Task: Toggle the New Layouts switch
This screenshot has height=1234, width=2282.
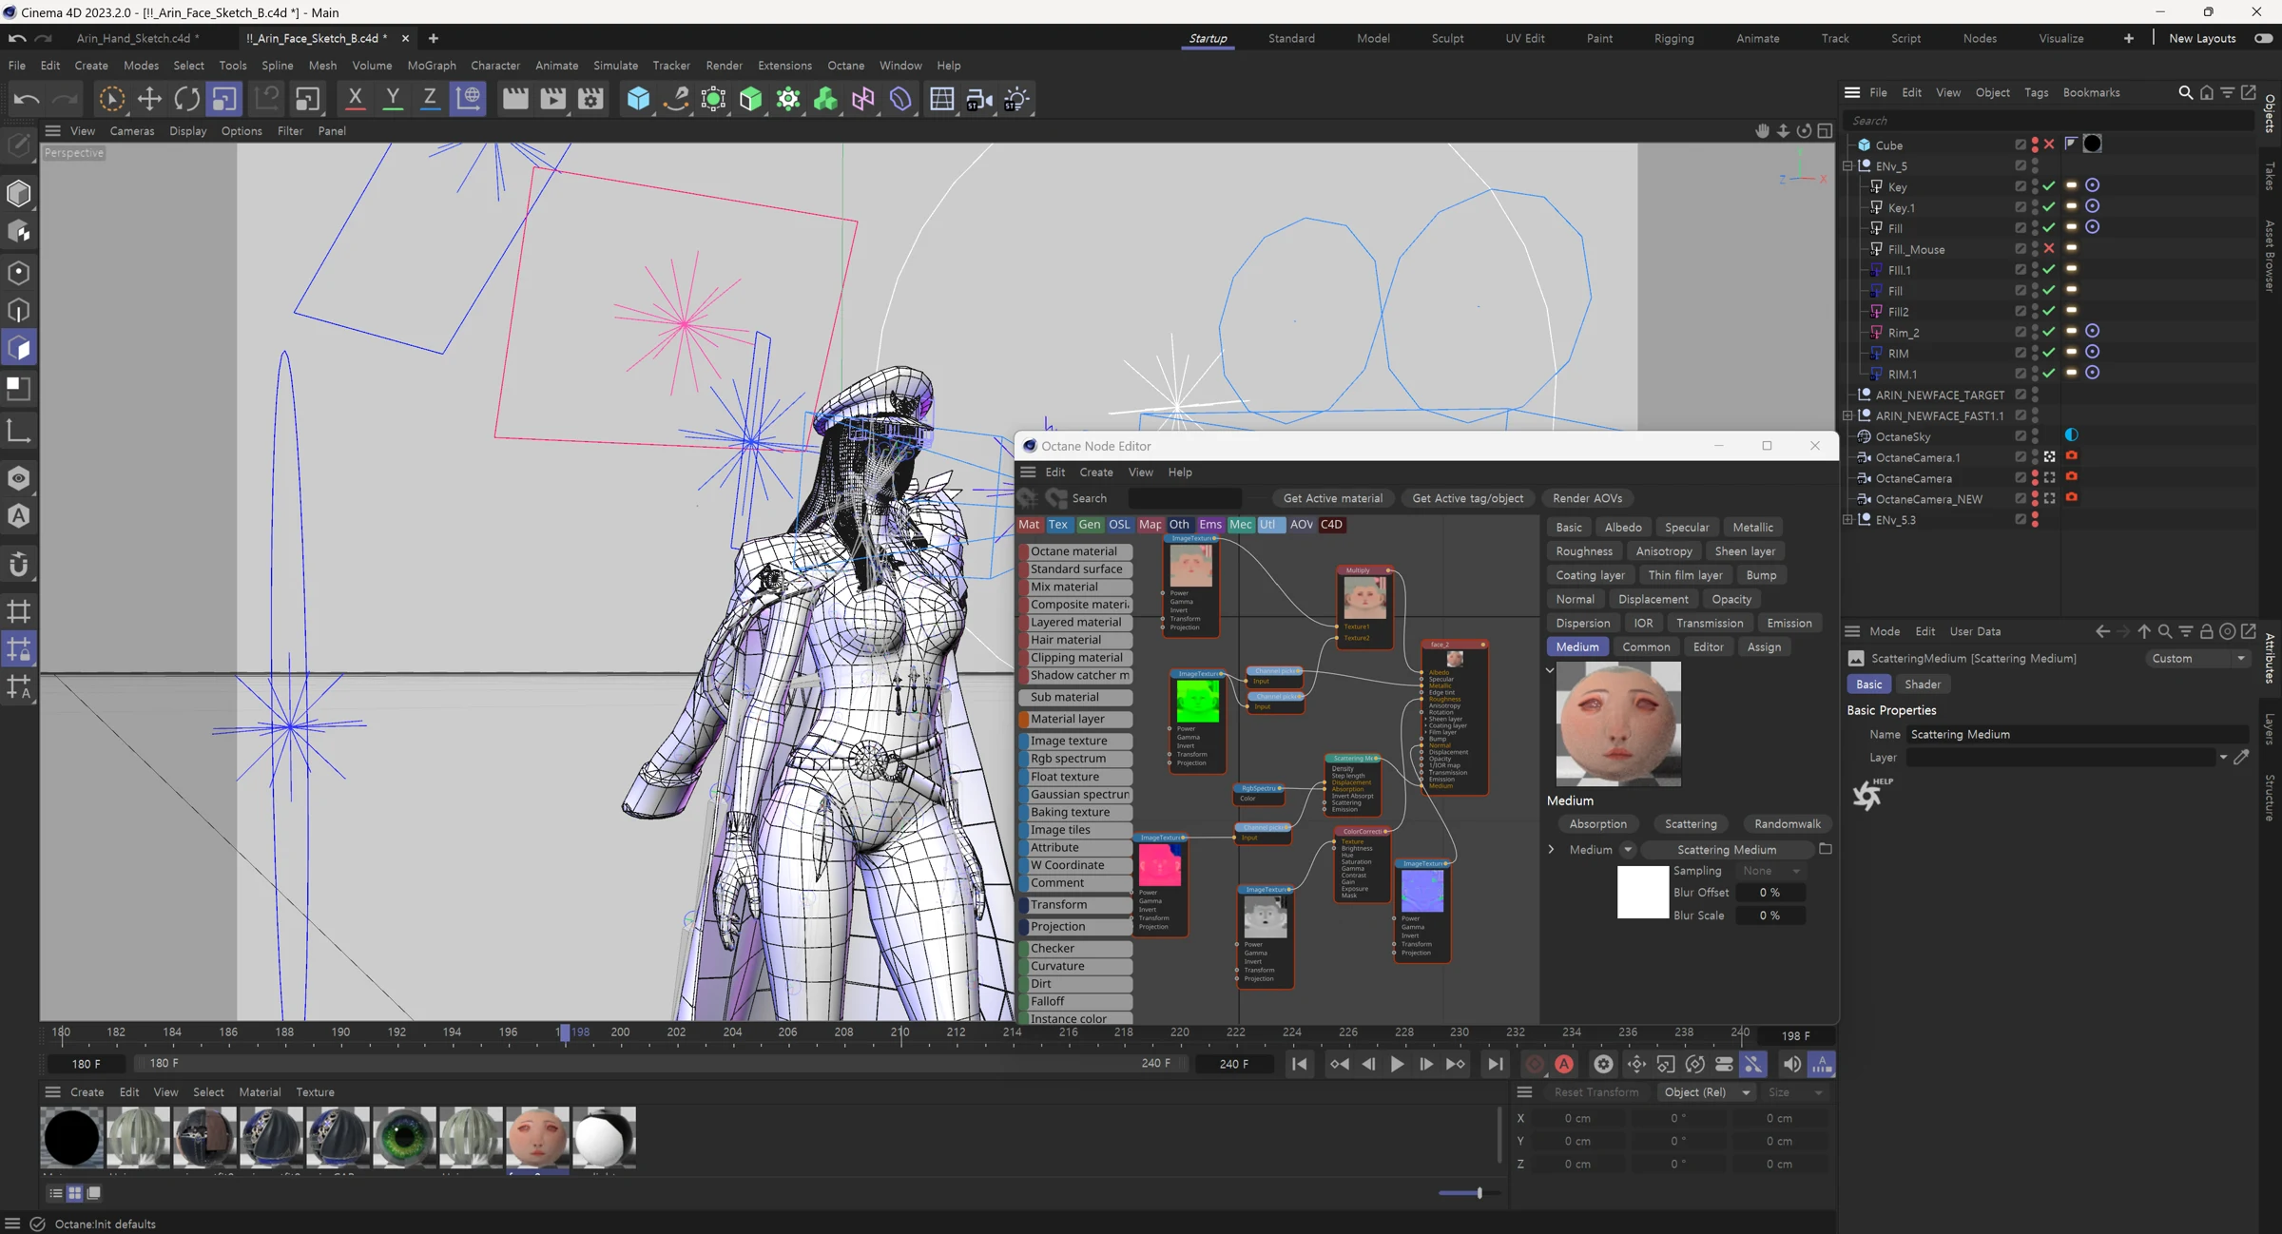Action: click(x=2263, y=38)
